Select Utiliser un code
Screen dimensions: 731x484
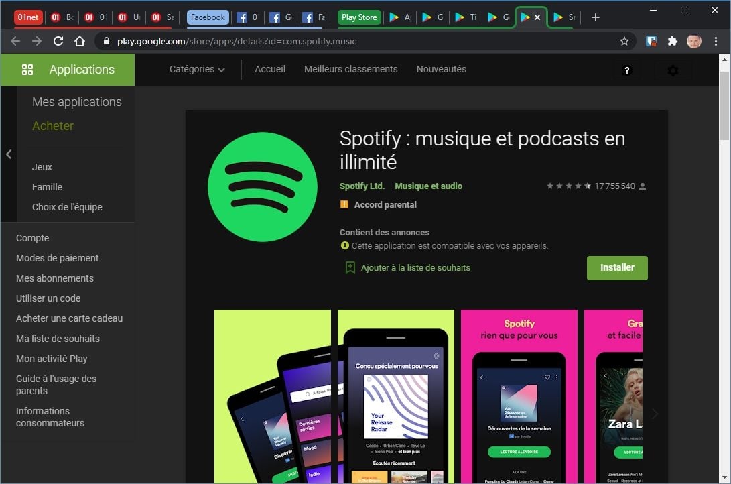coord(48,298)
